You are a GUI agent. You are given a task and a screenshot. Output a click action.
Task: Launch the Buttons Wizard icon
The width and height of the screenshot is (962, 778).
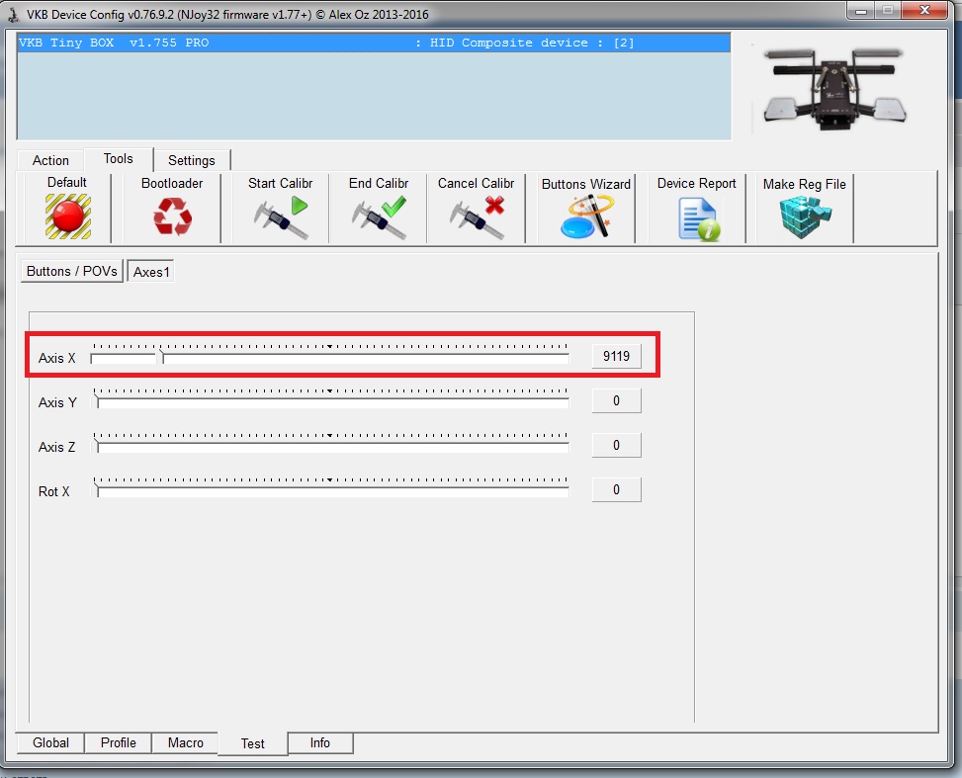tap(585, 216)
